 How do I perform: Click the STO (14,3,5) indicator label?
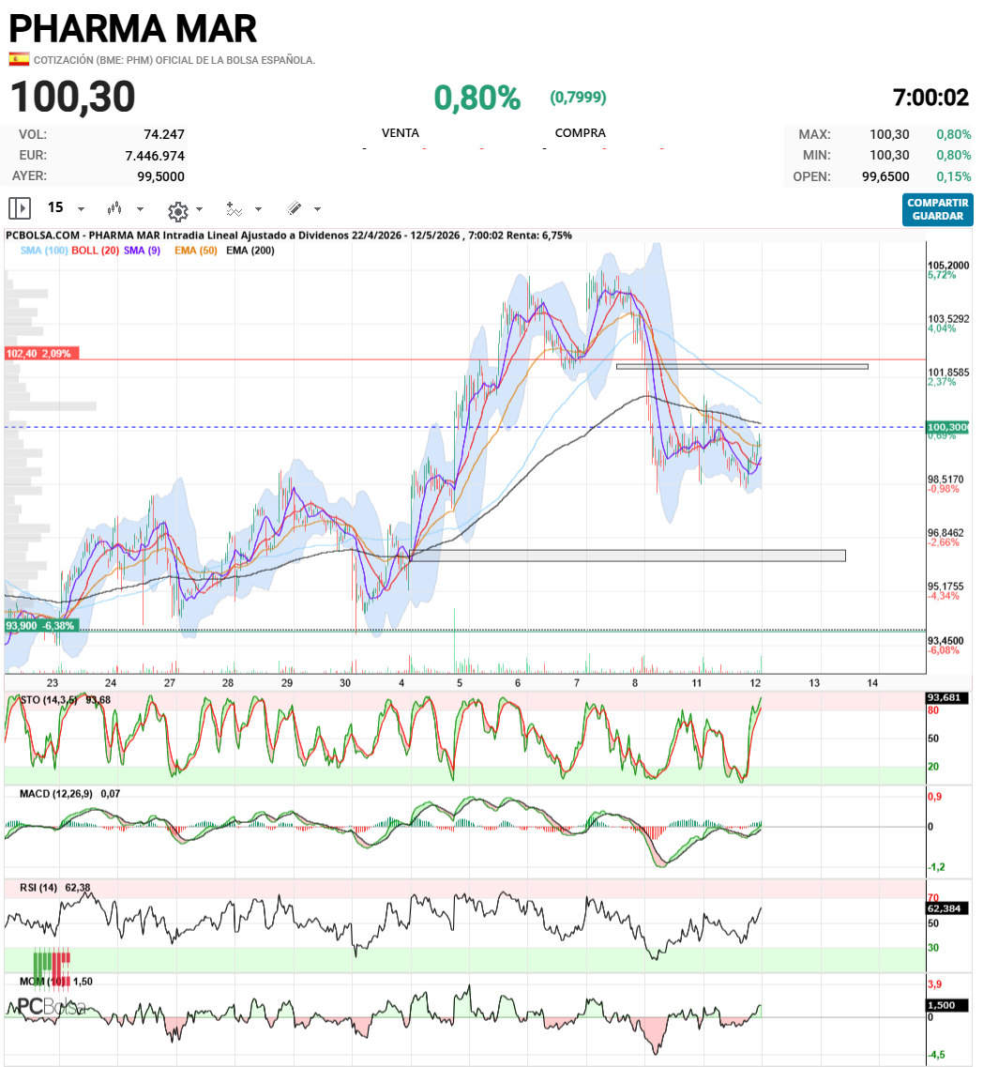click(48, 699)
